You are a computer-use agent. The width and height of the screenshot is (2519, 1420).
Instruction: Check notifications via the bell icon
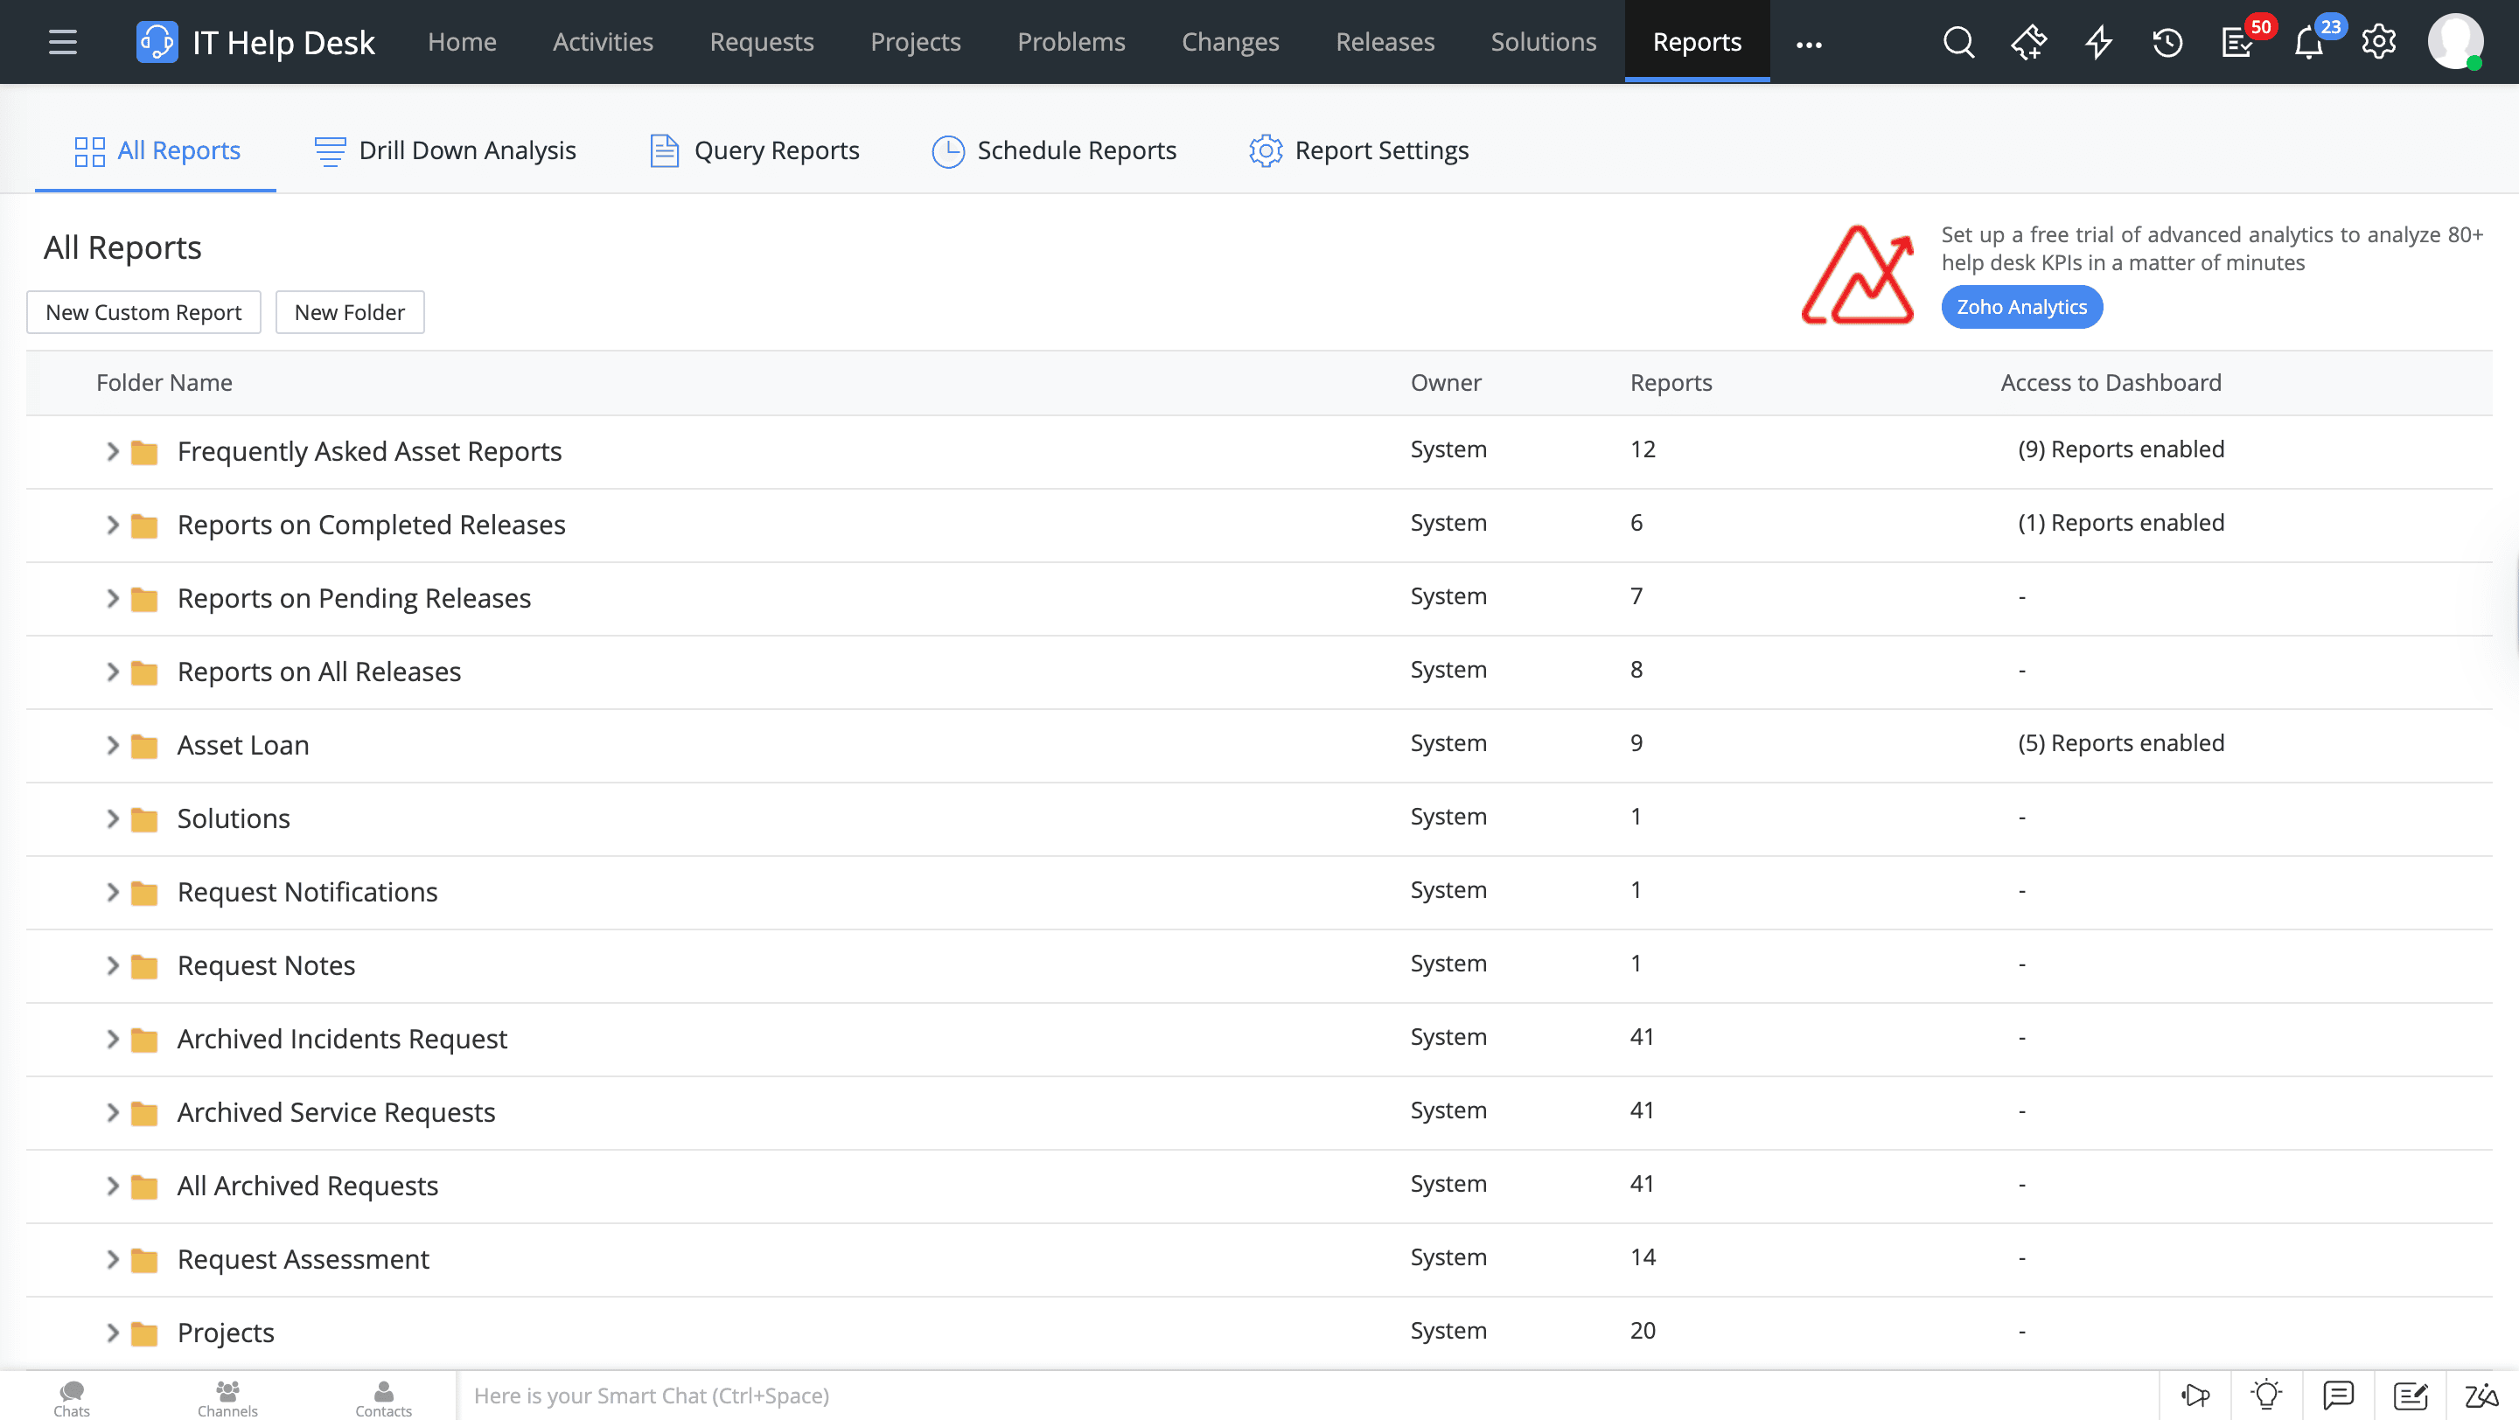click(x=2308, y=44)
